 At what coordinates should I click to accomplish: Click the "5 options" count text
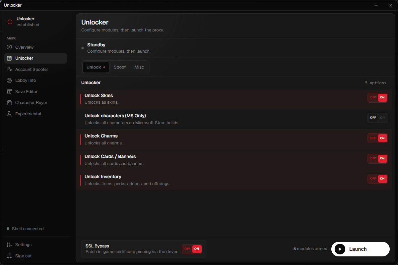376,83
